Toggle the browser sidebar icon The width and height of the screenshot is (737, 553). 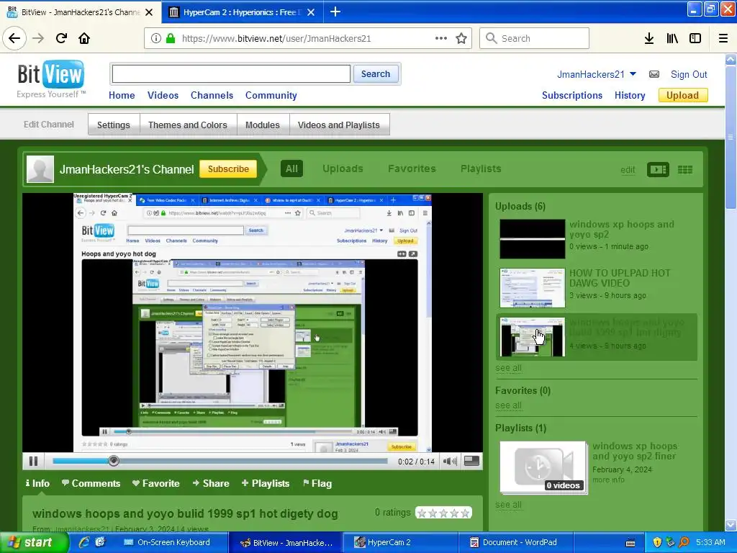click(695, 39)
